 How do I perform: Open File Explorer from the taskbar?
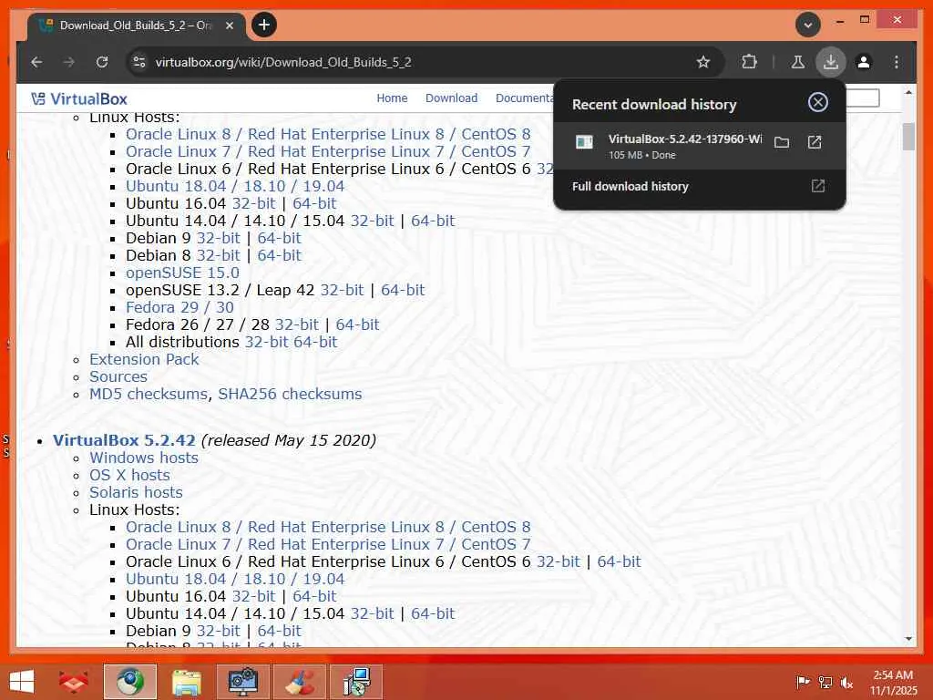(x=186, y=682)
